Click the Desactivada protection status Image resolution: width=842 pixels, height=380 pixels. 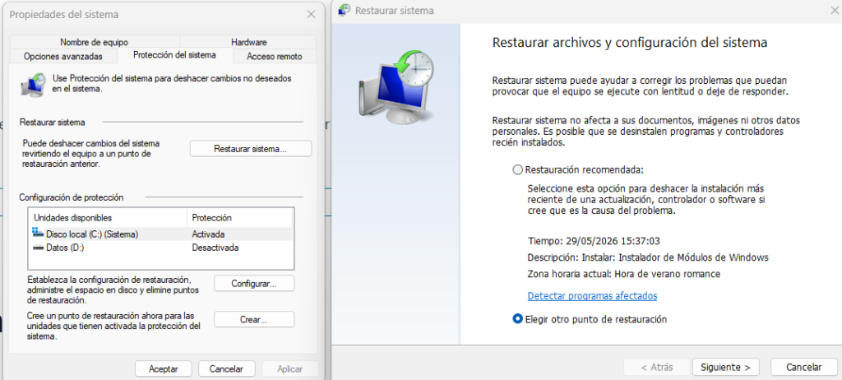point(215,248)
